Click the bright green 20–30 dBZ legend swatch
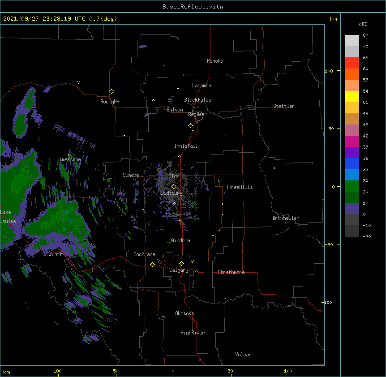This screenshot has width=386, height=377. 352,186
